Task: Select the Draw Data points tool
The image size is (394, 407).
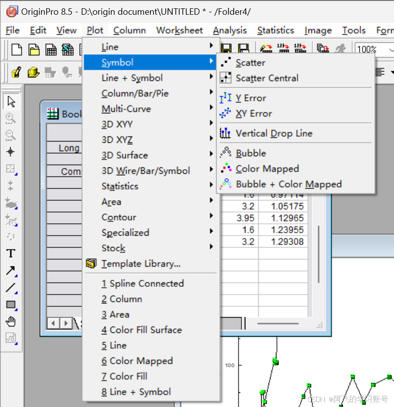Action: (x=11, y=237)
